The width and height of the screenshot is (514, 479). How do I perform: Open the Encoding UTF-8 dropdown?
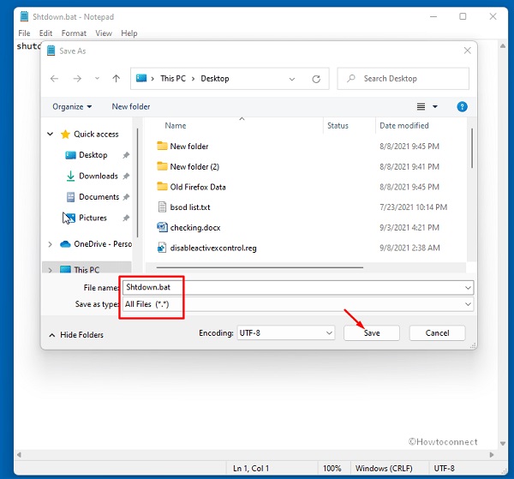coord(285,333)
